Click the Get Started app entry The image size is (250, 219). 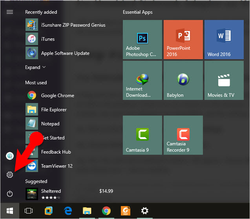point(45,138)
